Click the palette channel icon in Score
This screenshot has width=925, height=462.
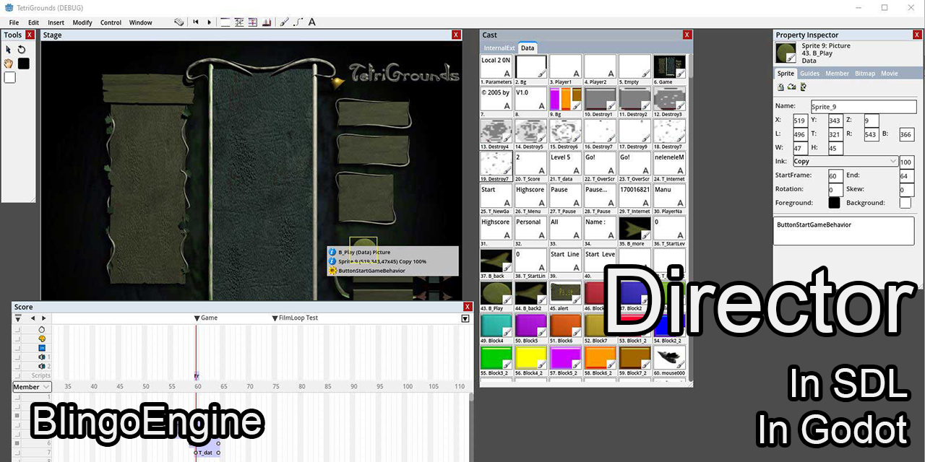(42, 339)
